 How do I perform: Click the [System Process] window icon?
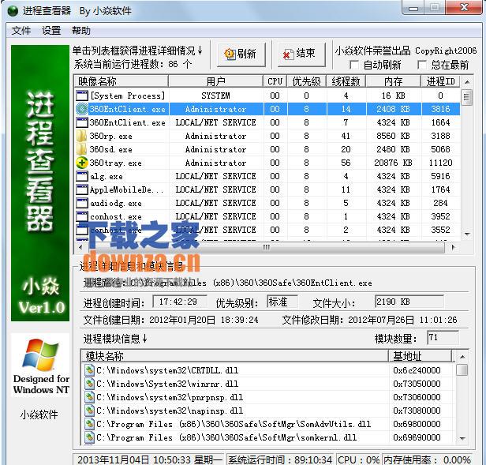pyautogui.click(x=82, y=96)
